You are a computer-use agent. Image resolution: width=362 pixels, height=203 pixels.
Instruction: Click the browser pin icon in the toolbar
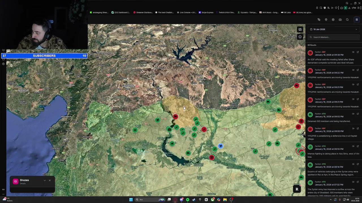(x=317, y=8)
